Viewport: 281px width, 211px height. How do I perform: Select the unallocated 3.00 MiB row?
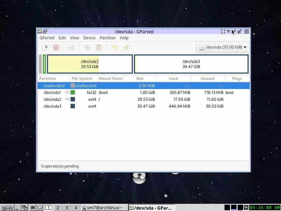coord(144,86)
